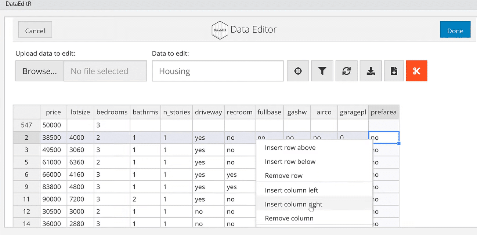Click the price cell showing 66000
This screenshot has width=477, height=235.
coord(53,175)
